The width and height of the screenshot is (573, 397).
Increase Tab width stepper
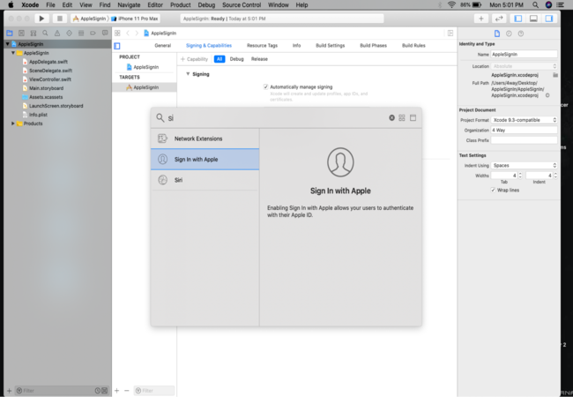pos(520,174)
